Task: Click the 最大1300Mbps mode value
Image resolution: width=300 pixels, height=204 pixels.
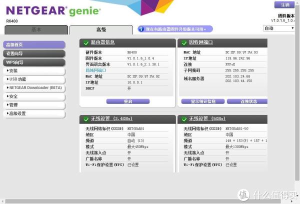Action: [237, 147]
